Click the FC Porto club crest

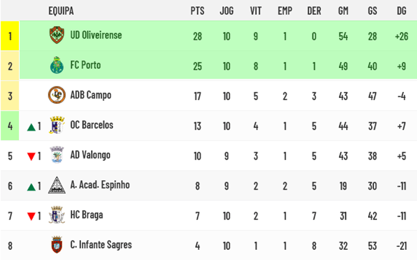tap(57, 65)
